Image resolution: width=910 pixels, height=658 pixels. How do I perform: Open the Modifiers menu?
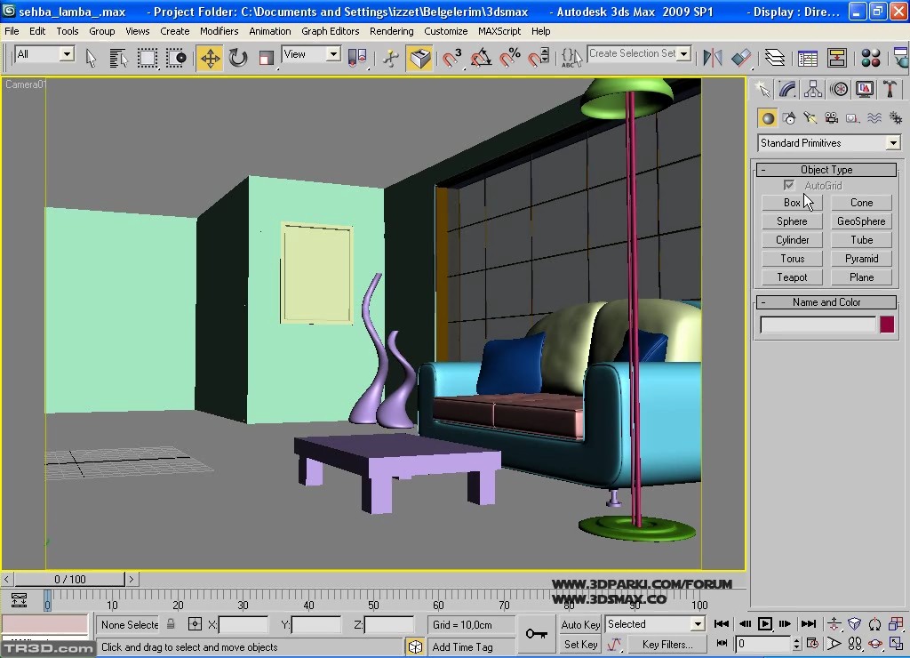[219, 31]
